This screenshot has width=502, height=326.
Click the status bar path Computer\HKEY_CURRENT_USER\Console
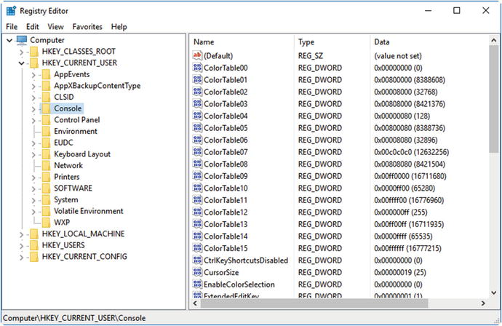click(x=74, y=318)
